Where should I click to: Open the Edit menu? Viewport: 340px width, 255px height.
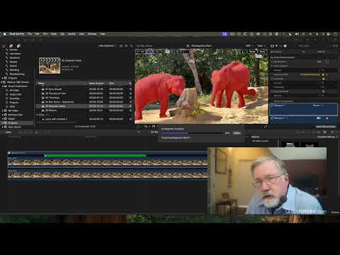point(37,34)
